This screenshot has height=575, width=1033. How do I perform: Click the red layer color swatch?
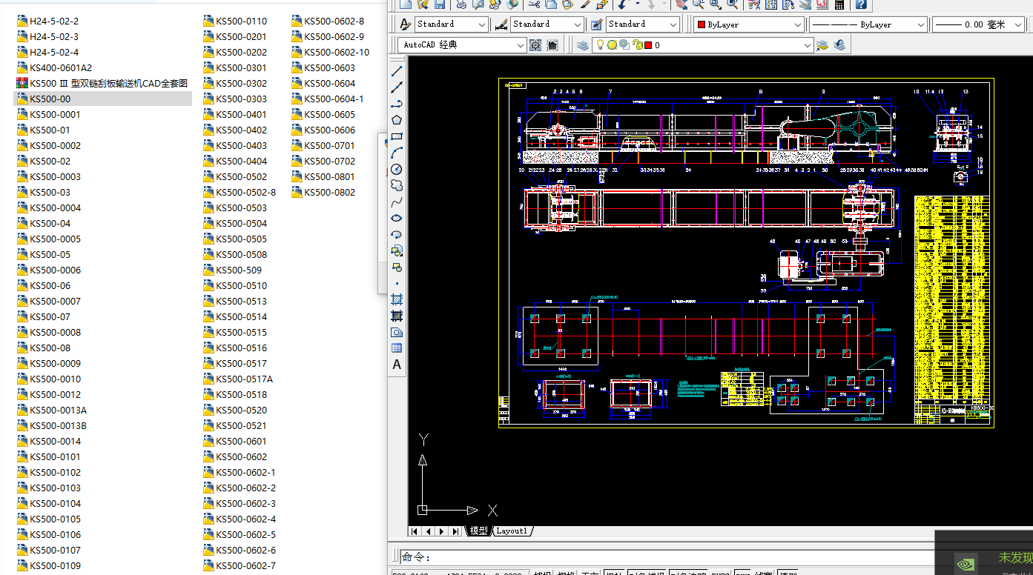coord(647,45)
